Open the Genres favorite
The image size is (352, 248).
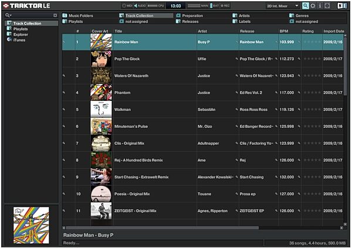tap(299, 15)
